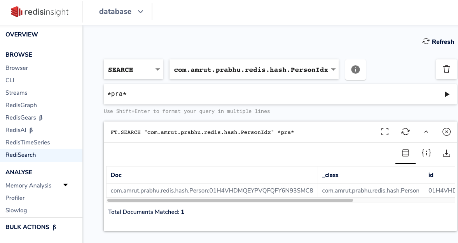The image size is (458, 243).
Task: Open Streams in the sidebar
Action: click(x=16, y=93)
